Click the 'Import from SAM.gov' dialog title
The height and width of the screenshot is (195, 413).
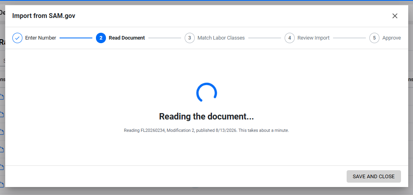click(44, 16)
